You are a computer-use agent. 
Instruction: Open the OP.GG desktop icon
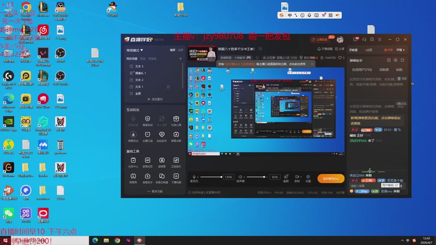(x=26, y=216)
